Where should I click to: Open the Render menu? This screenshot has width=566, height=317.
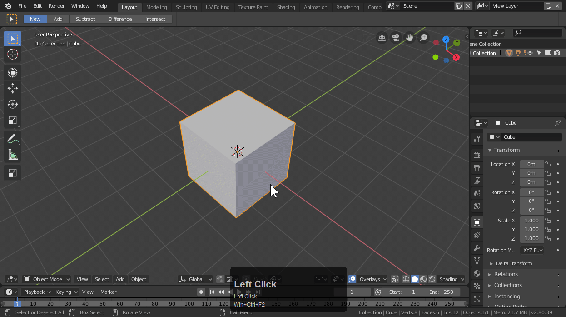tap(57, 6)
